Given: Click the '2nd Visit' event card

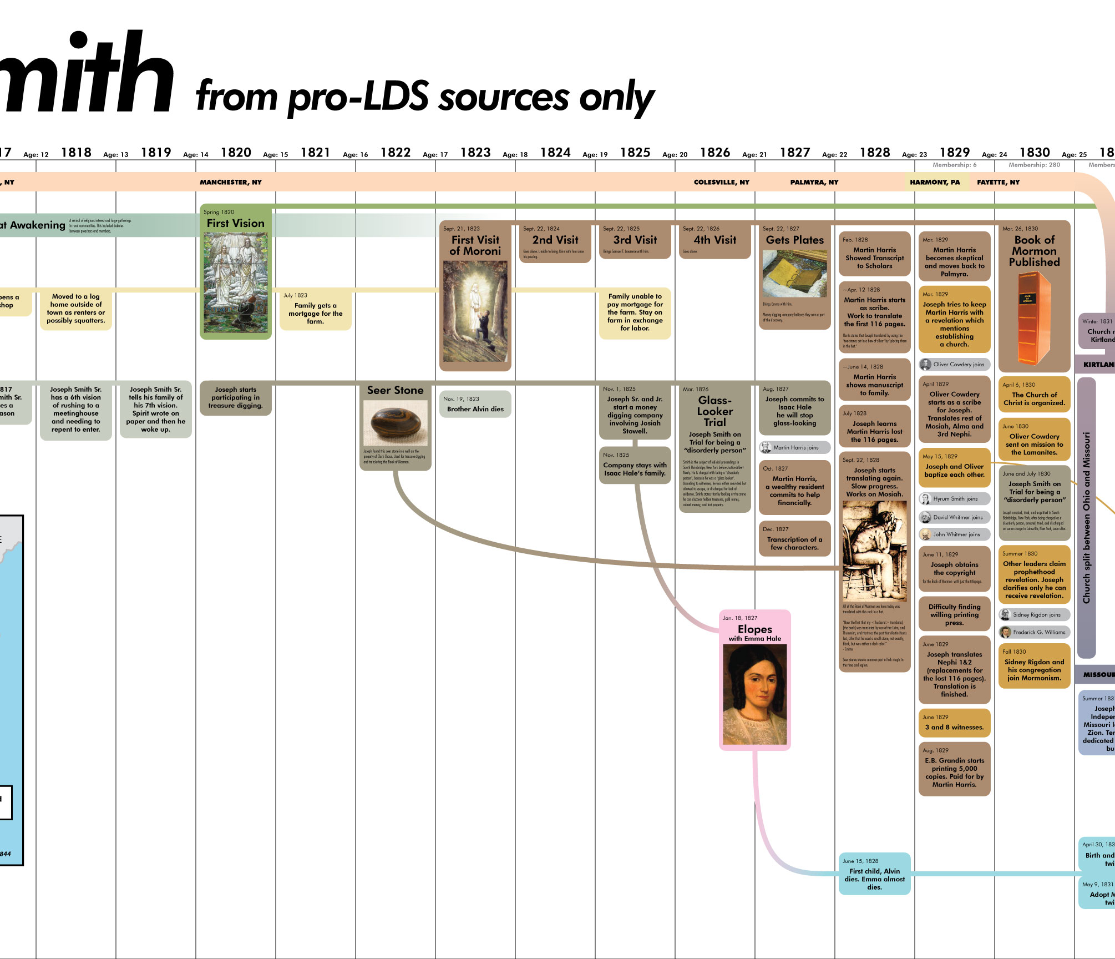Looking at the screenshot, I should coord(555,243).
